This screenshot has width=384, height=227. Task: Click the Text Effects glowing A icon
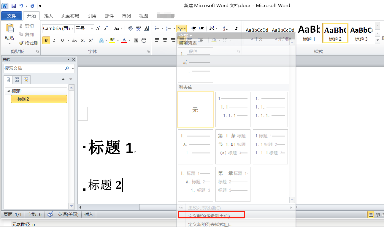[x=101, y=40]
